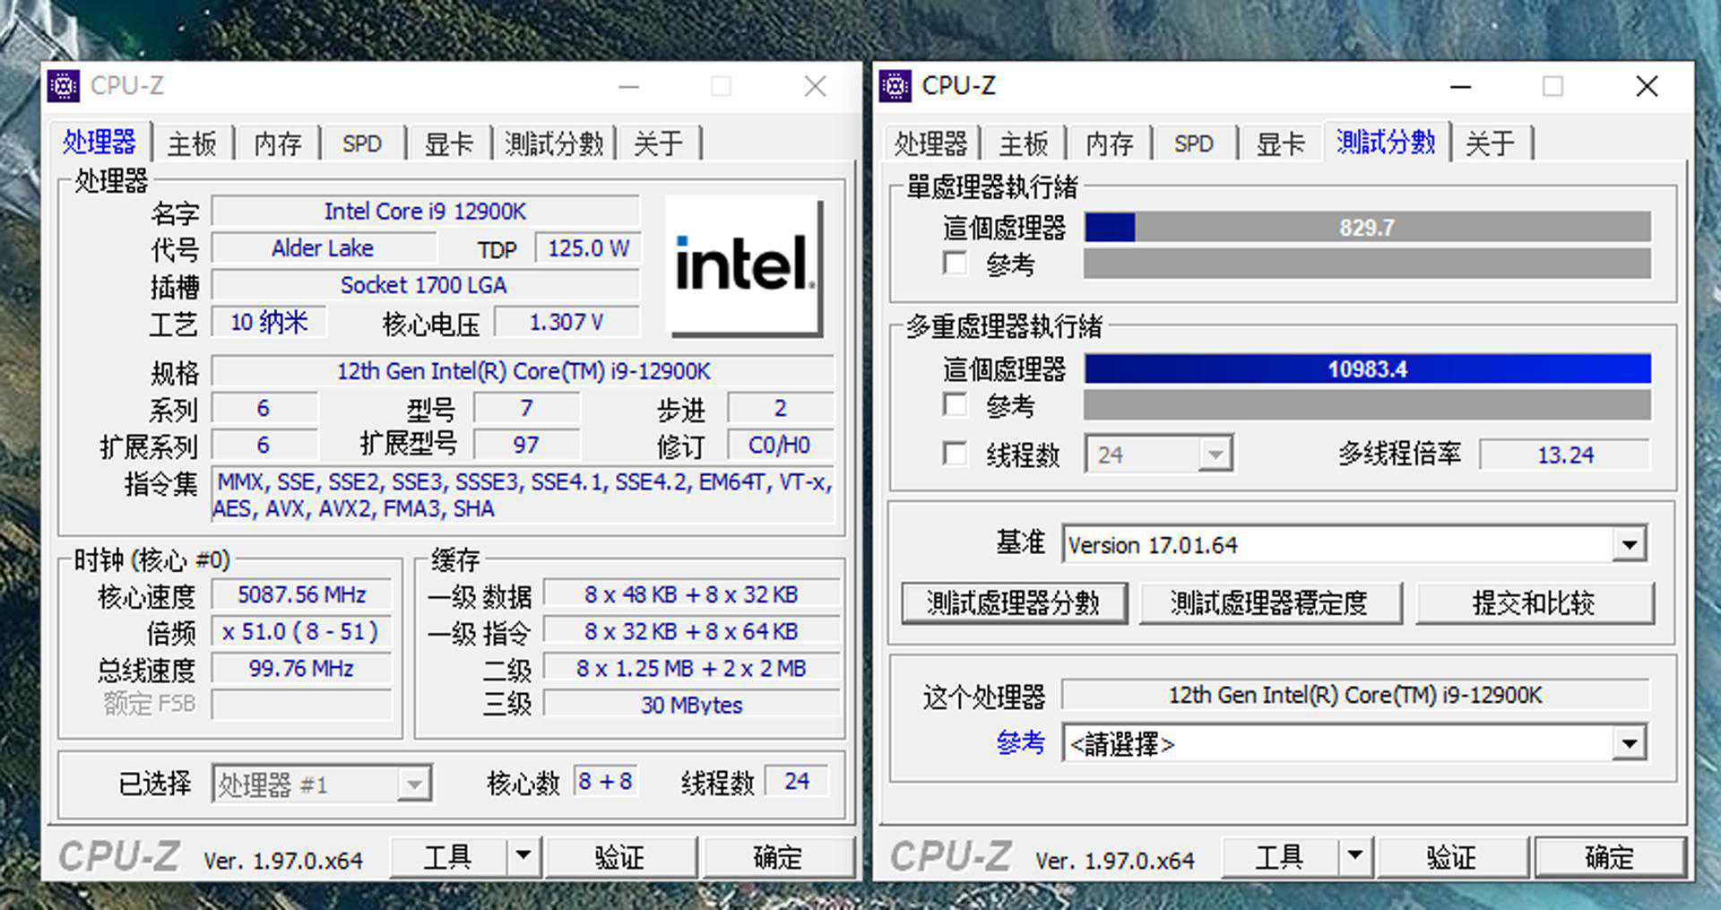1721x910 pixels.
Task: Click the multi-thread 10983.4 score bar
Action: 1367,368
